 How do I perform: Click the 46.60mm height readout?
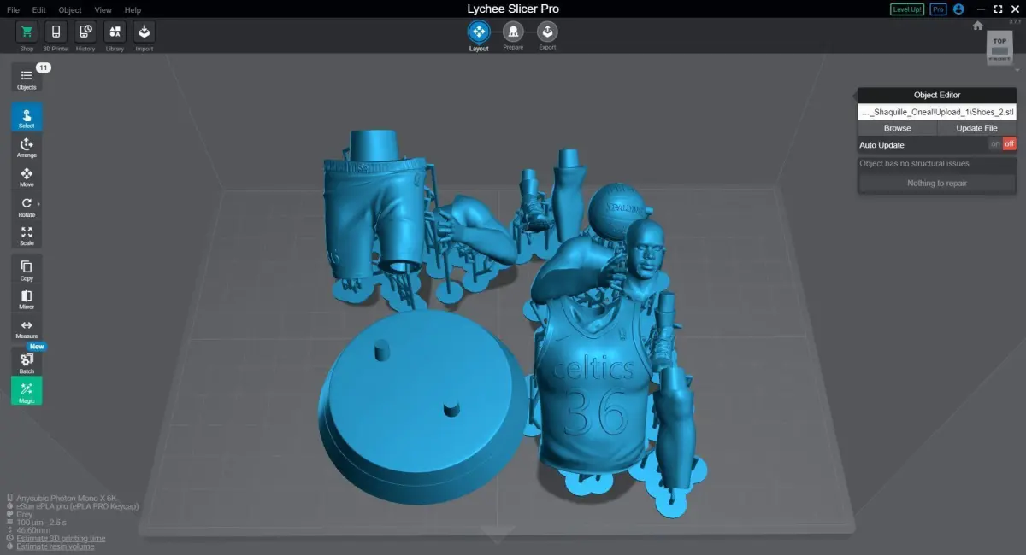click(x=32, y=530)
